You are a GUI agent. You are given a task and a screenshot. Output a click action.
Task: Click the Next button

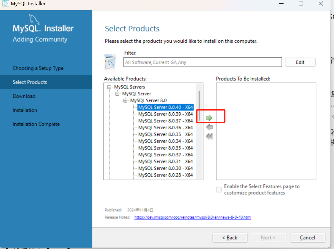(x=268, y=237)
